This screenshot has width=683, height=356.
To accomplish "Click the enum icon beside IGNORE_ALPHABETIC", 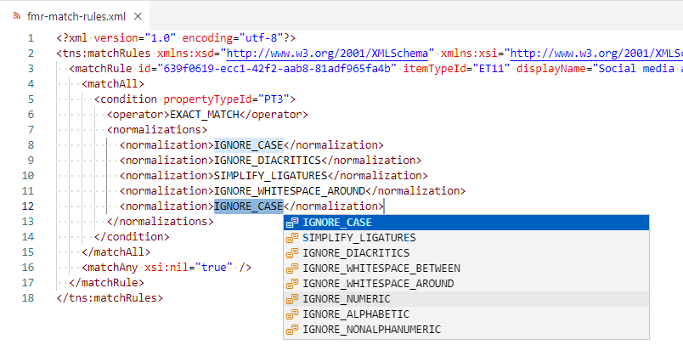I will [x=292, y=314].
